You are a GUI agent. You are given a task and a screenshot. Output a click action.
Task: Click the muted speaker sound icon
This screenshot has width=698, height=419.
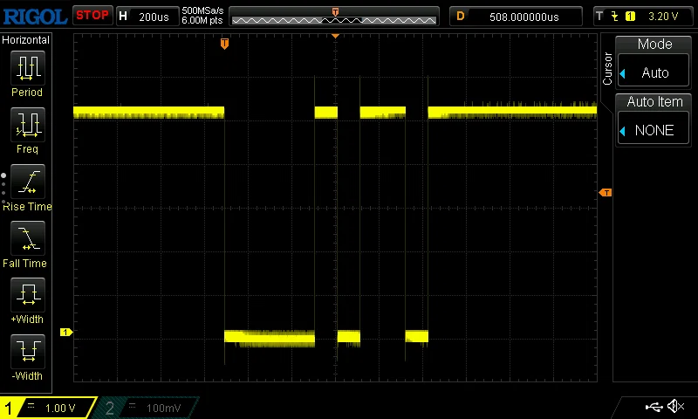pos(675,406)
